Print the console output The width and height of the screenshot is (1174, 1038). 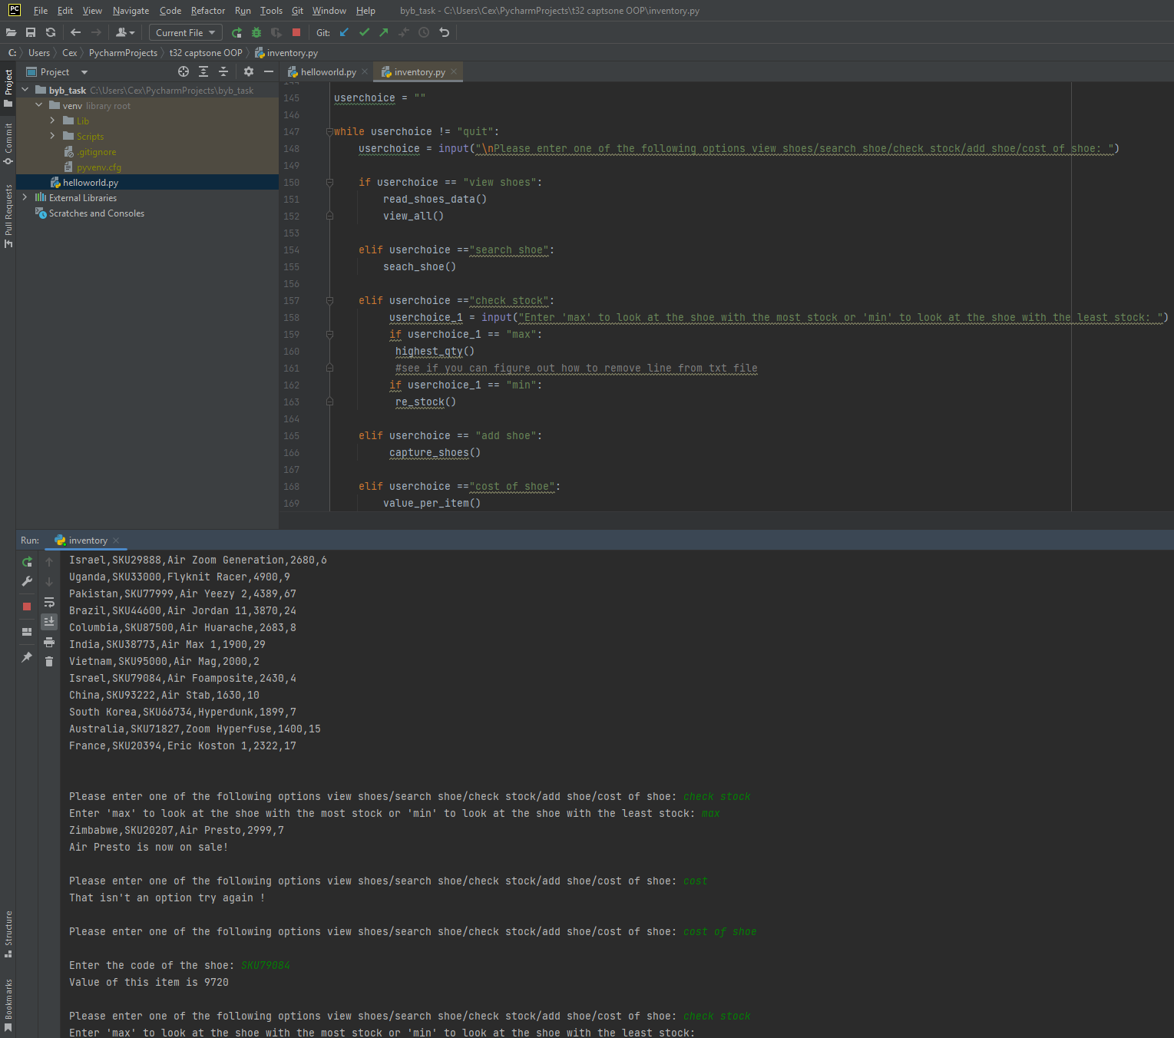(49, 643)
